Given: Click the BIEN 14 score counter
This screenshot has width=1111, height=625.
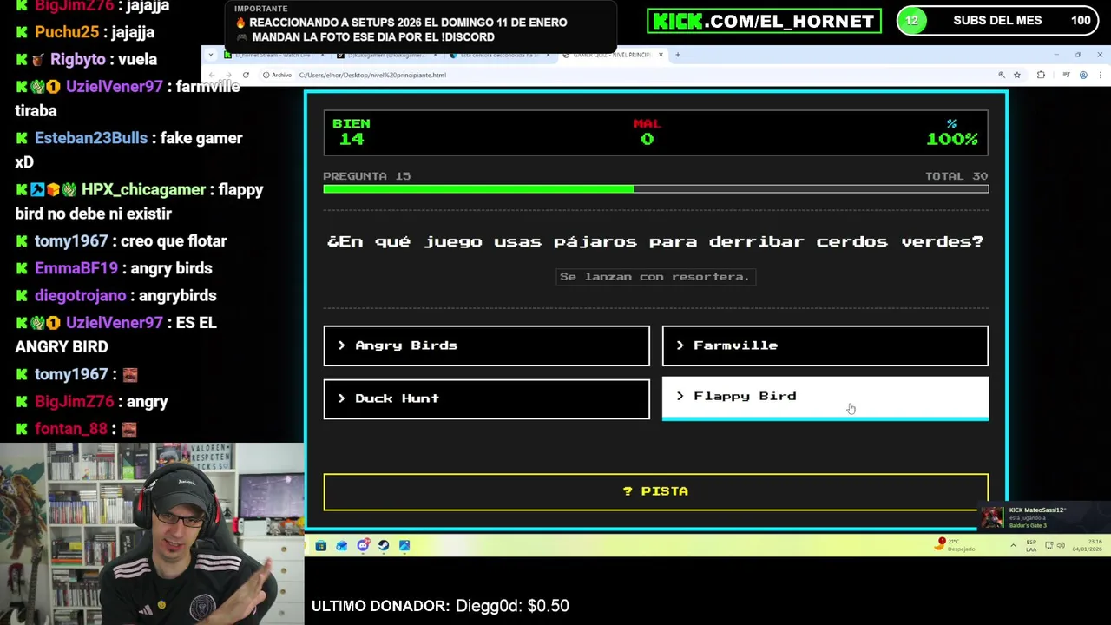Looking at the screenshot, I should pos(352,132).
